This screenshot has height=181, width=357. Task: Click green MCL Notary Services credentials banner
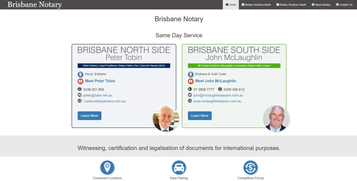click(x=234, y=66)
